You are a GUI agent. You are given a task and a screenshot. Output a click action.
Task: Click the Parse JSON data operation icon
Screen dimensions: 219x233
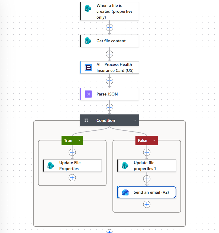pyautogui.click(x=88, y=94)
